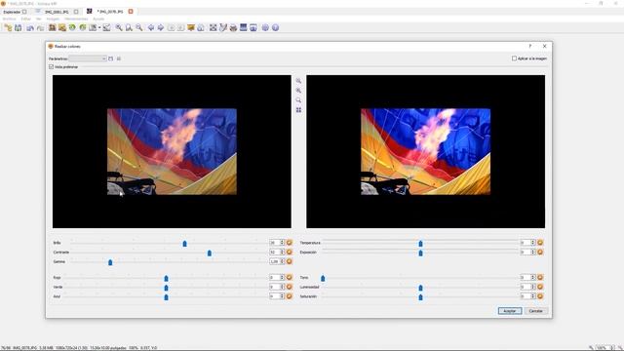Click the Exposición slider handle
Screen dimensions: 624x351
[x=420, y=253]
